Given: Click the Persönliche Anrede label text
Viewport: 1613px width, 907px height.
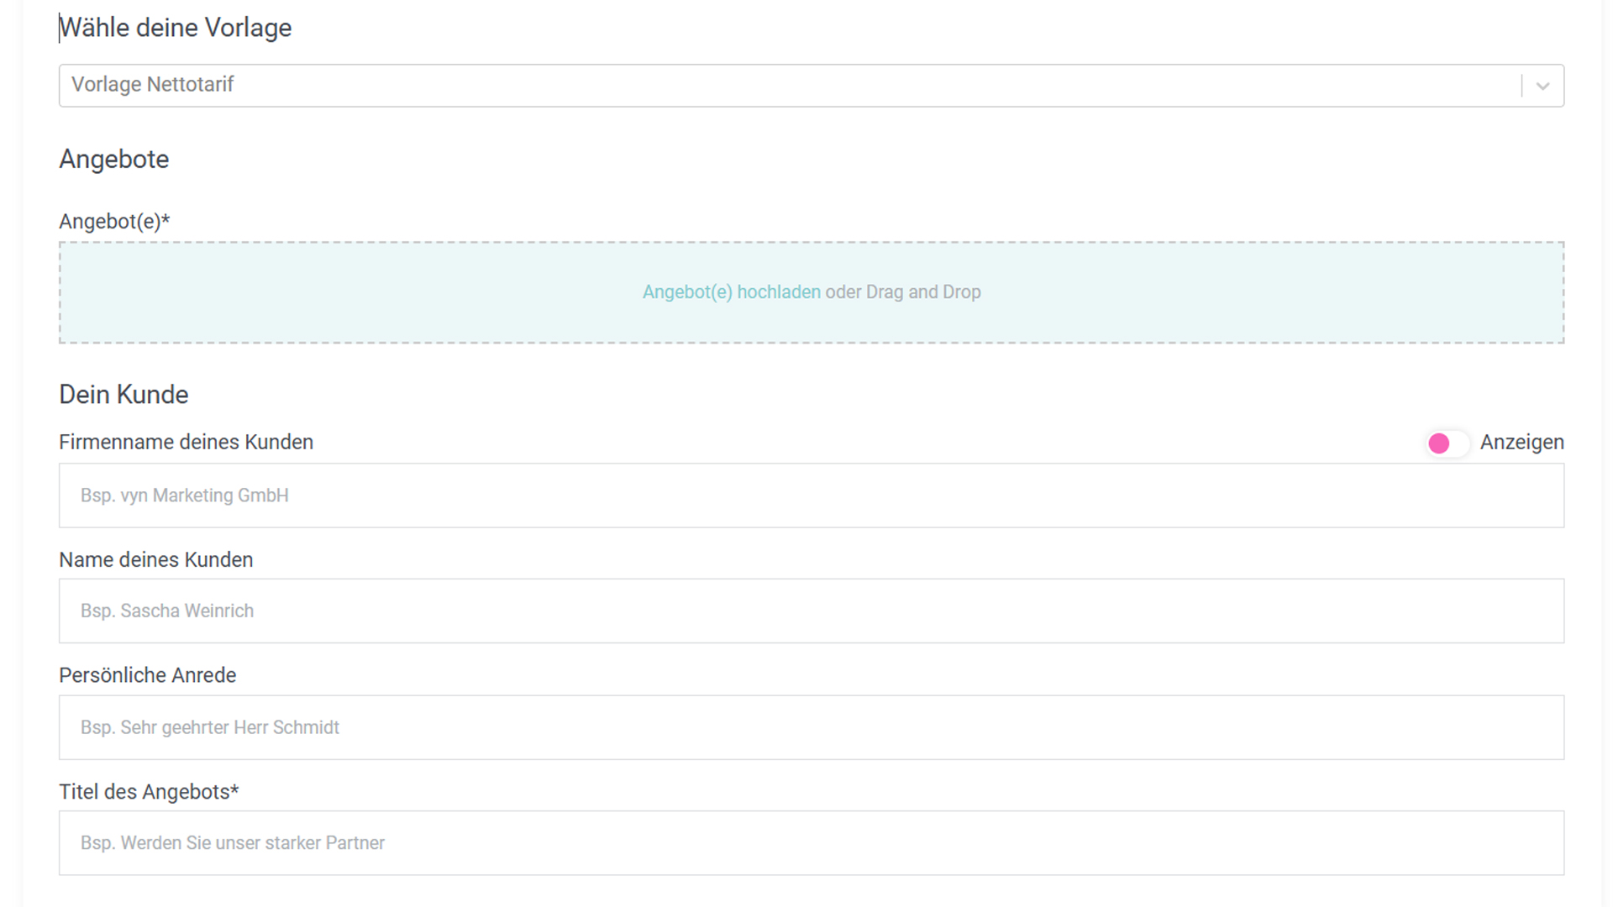Looking at the screenshot, I should point(147,675).
